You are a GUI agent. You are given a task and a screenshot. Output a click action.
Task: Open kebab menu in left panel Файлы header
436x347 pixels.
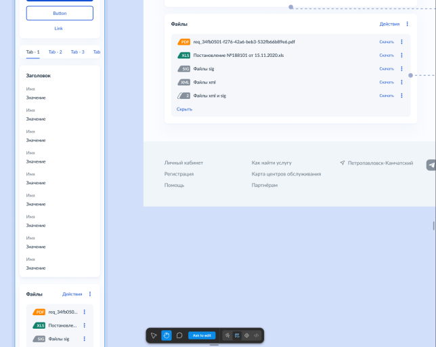90,294
